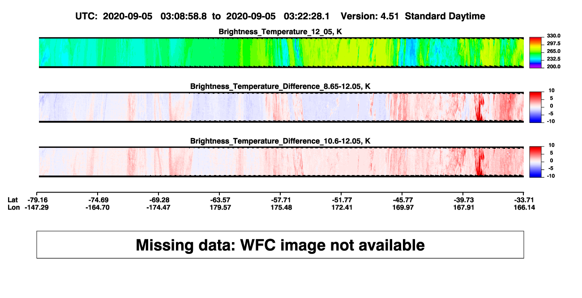
Task: Click latitude tick -74.69
Action: click(98, 200)
